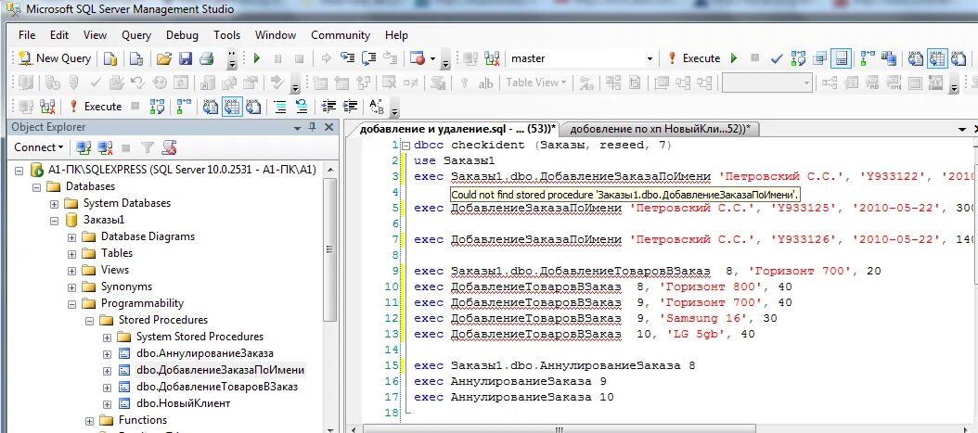
Task: Collapse code outline box at line 1
Action: click(408, 146)
